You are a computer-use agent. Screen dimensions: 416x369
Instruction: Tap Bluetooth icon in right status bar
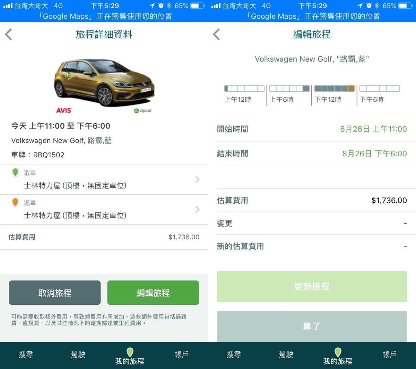(377, 6)
